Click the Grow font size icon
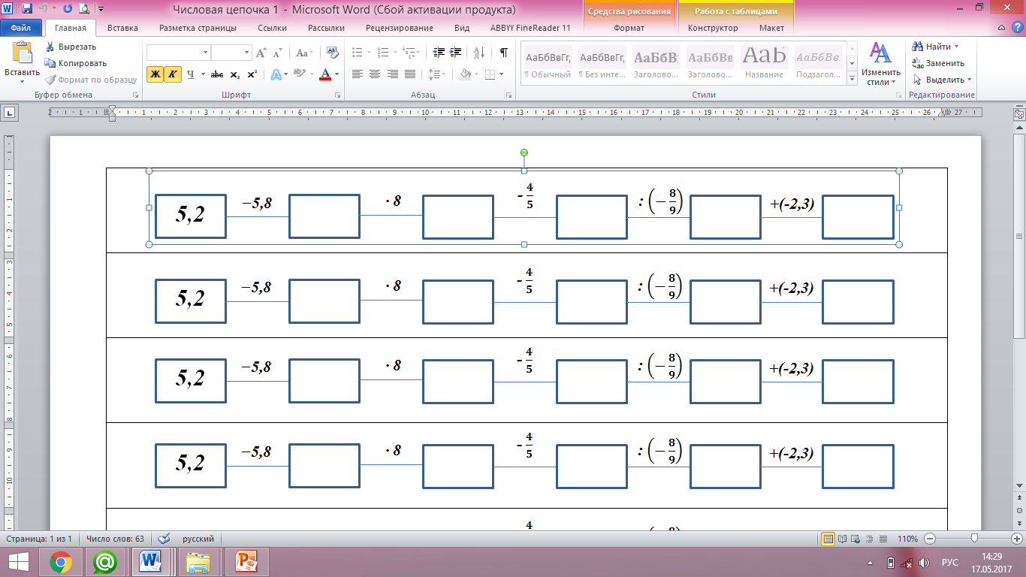Viewport: 1026px width, 577px height. 261,53
